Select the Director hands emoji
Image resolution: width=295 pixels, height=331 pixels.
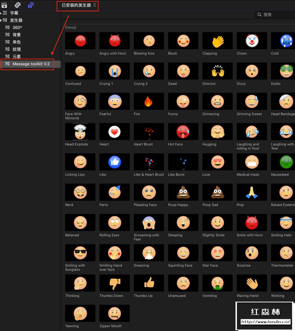[218, 71]
